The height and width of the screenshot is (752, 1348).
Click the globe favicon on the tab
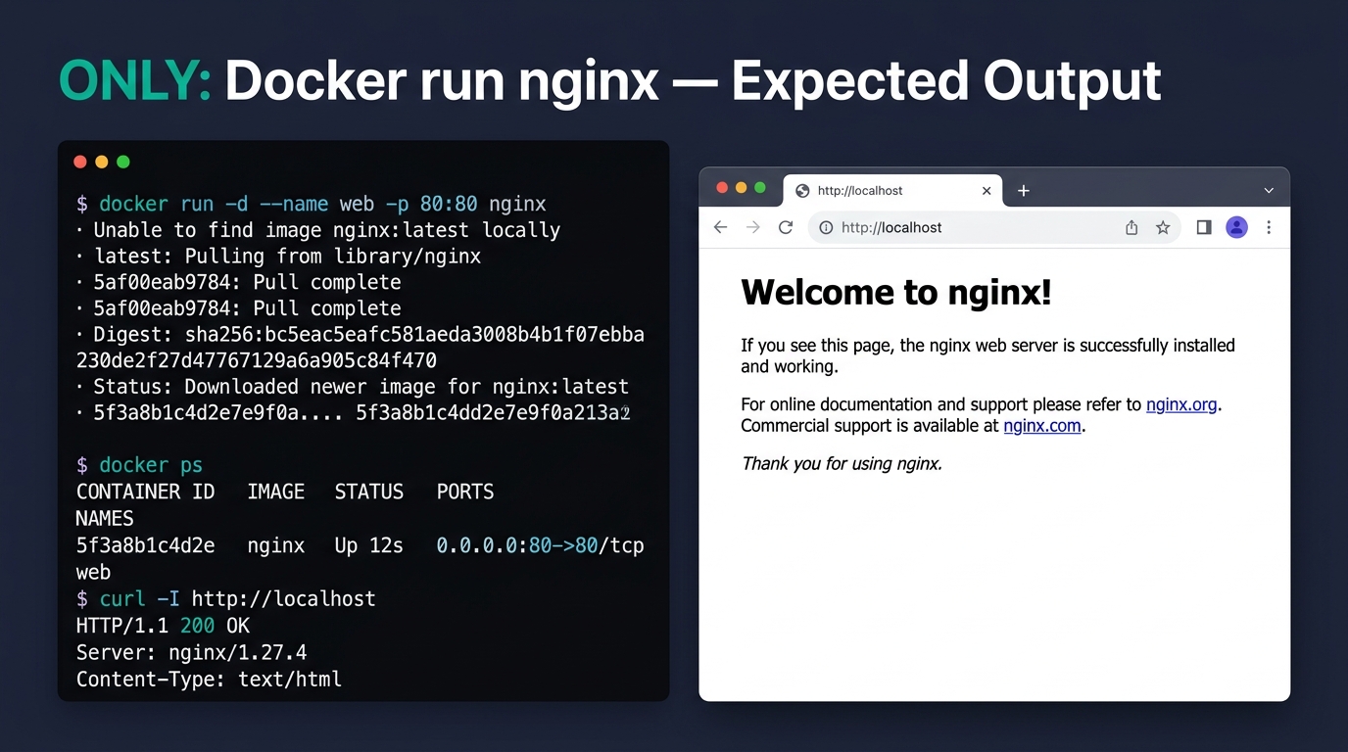802,191
